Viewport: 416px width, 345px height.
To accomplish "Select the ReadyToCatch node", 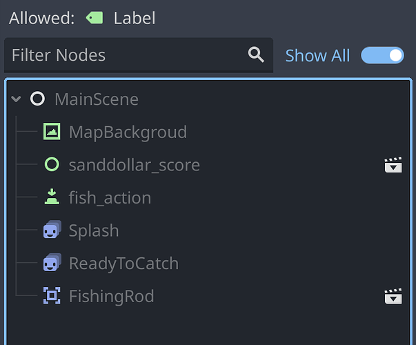I will [x=123, y=264].
